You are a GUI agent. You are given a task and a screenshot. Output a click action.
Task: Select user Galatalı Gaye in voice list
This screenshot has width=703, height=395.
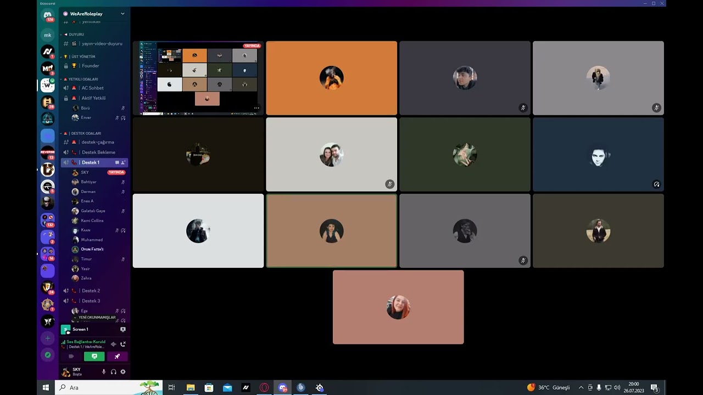point(93,211)
